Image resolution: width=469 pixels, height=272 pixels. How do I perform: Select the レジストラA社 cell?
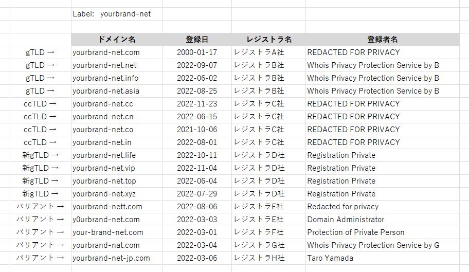pyautogui.click(x=268, y=52)
